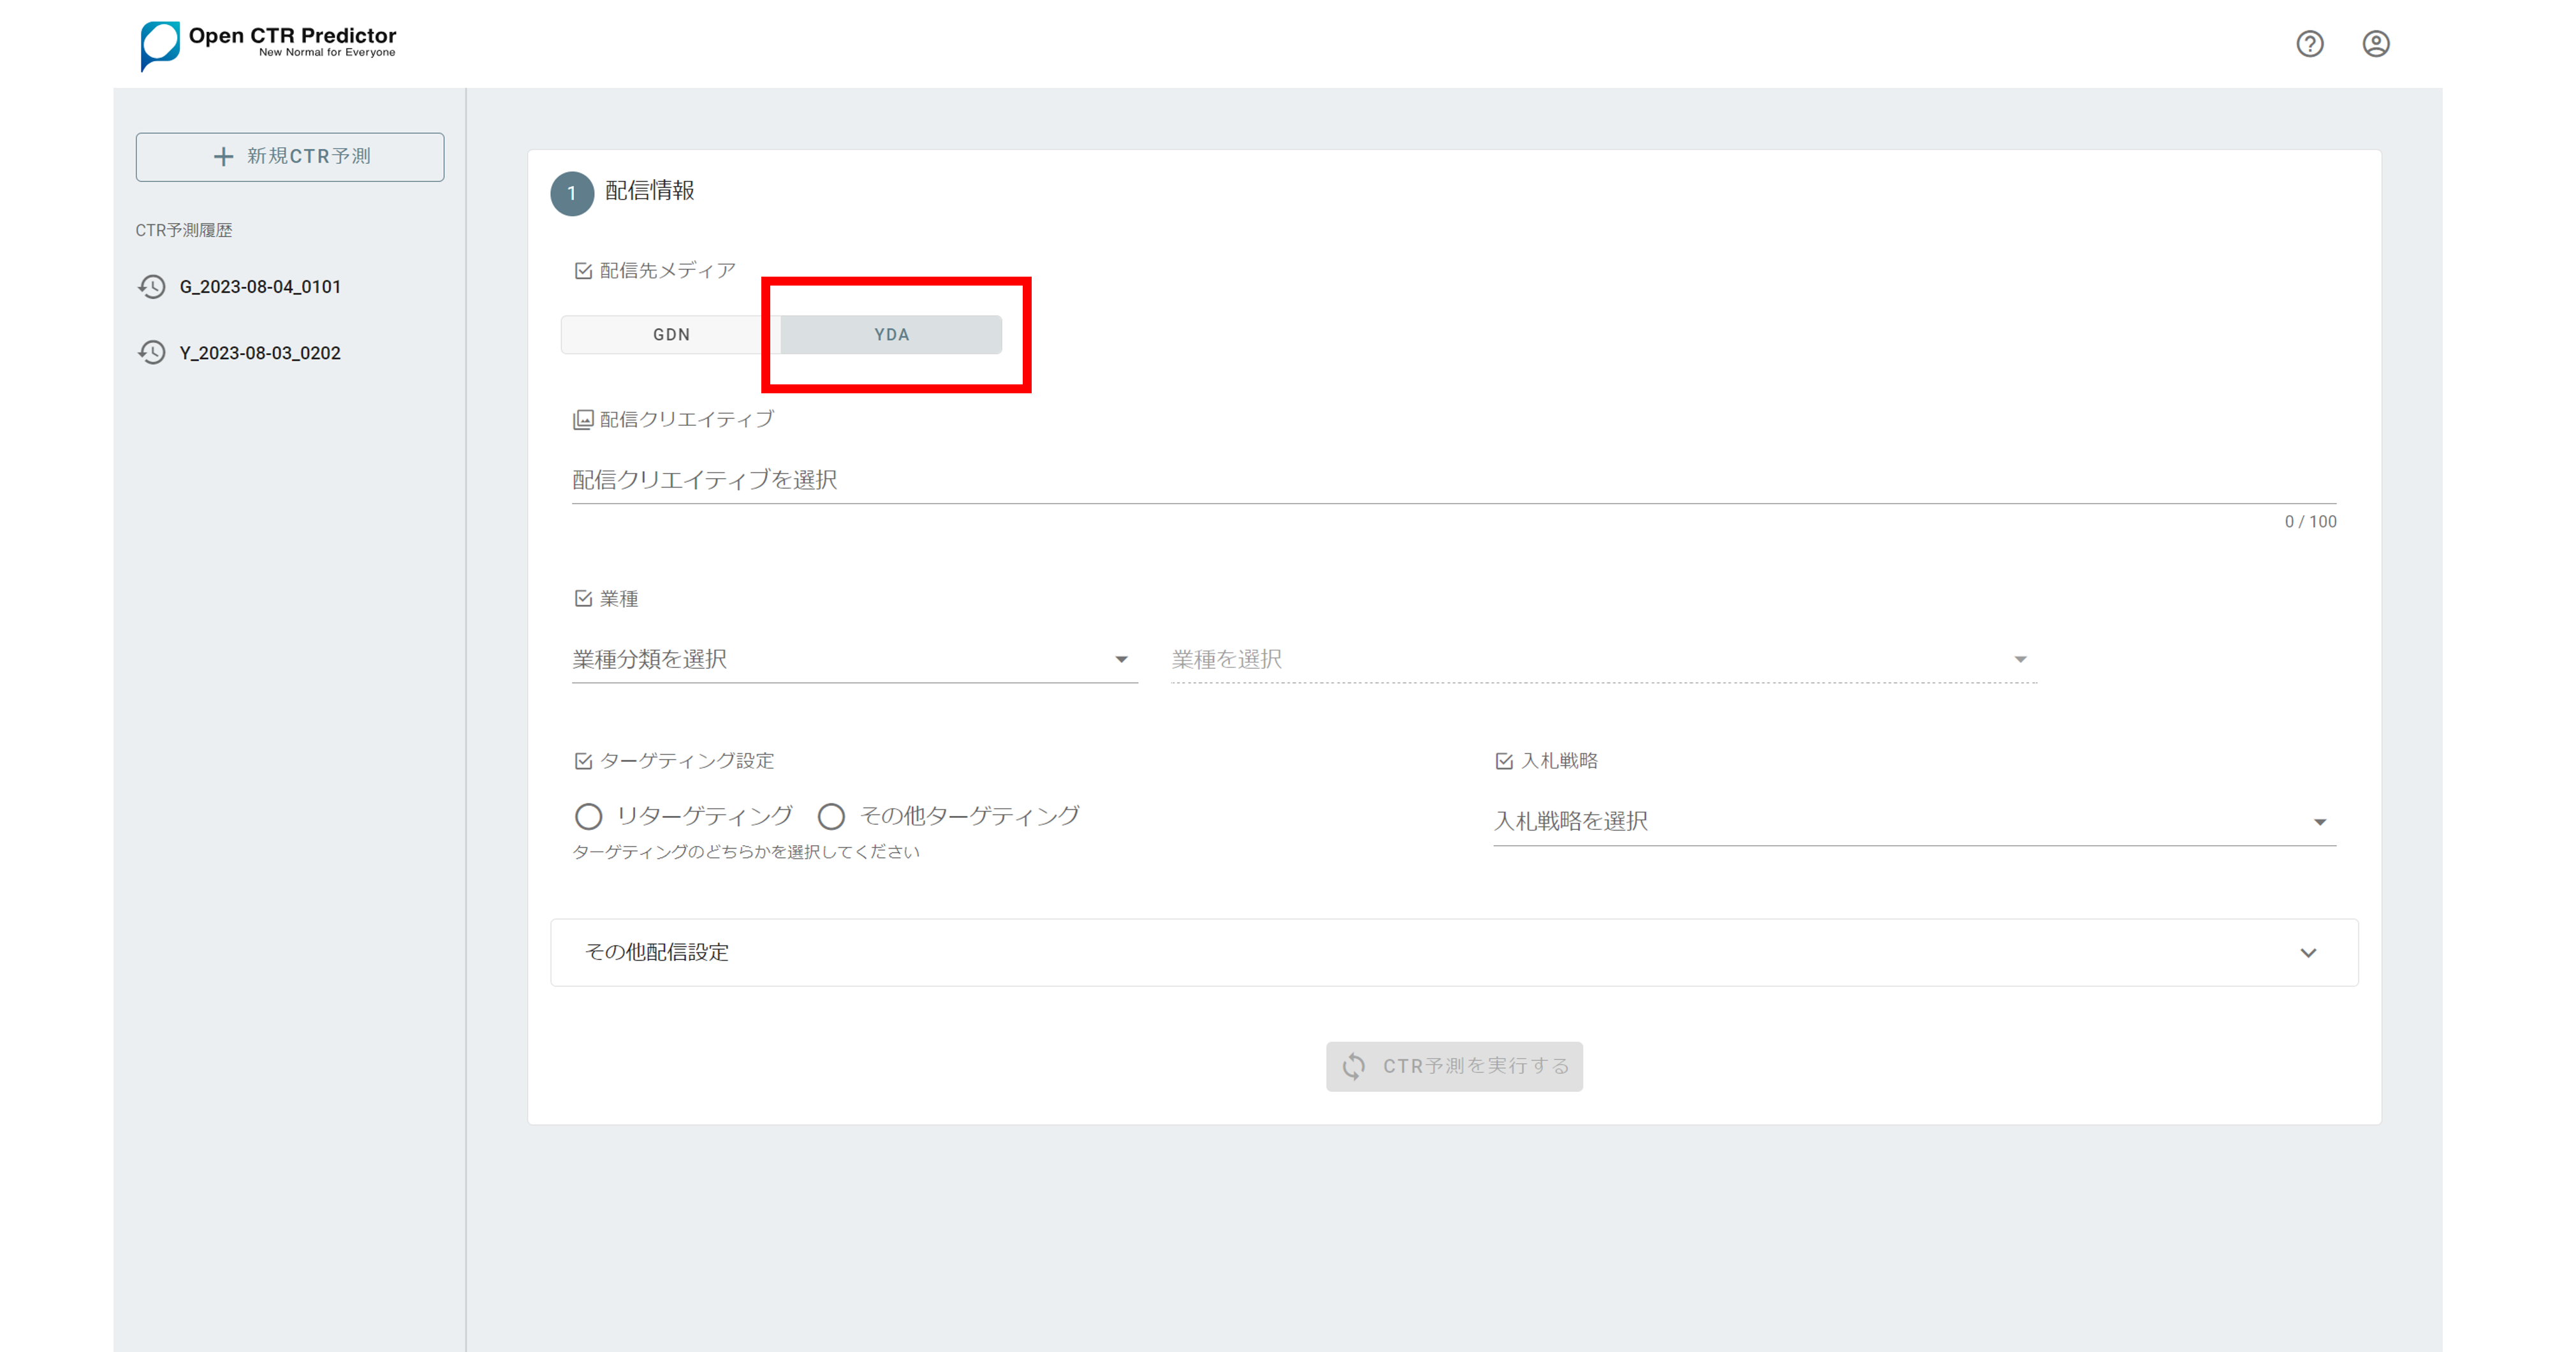Click the refresh icon in the CTR予測を実行する button
This screenshot has width=2576, height=1352.
pyautogui.click(x=1354, y=1066)
